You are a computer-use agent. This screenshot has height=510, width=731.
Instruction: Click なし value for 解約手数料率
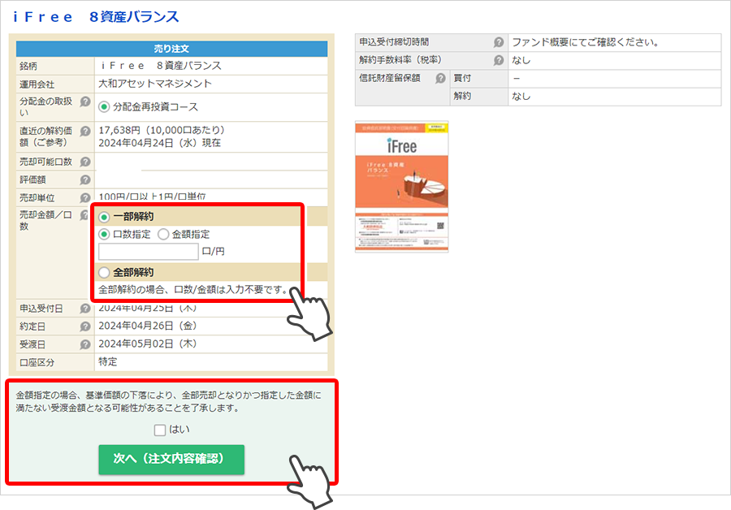pyautogui.click(x=521, y=60)
